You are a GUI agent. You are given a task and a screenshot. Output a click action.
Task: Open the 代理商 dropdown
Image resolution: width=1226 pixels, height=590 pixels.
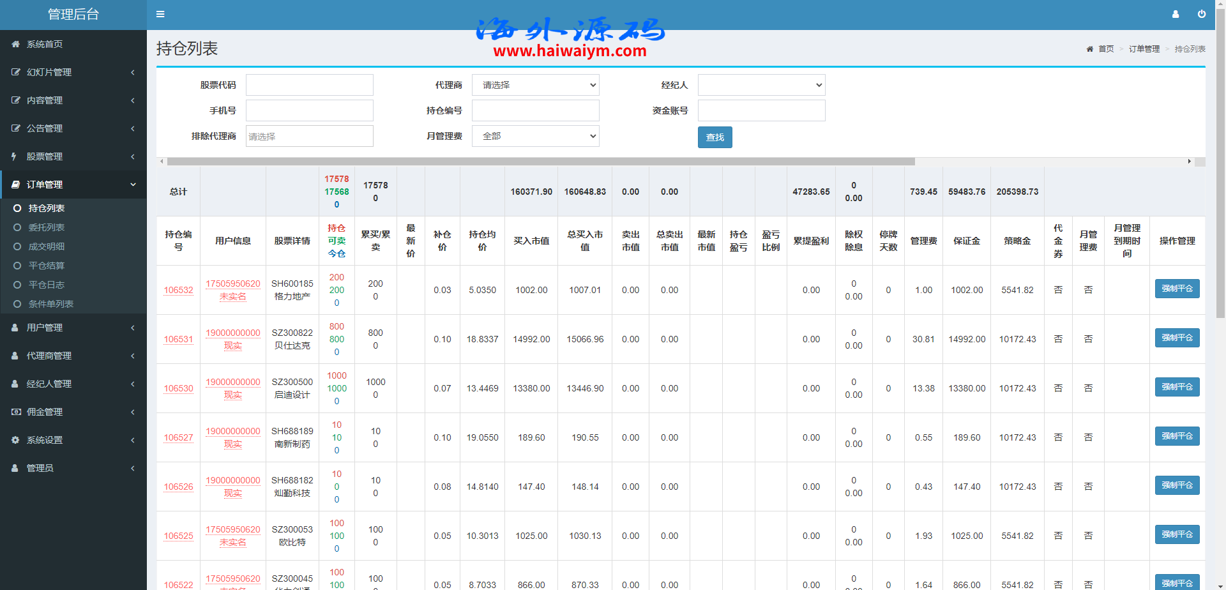[535, 85]
